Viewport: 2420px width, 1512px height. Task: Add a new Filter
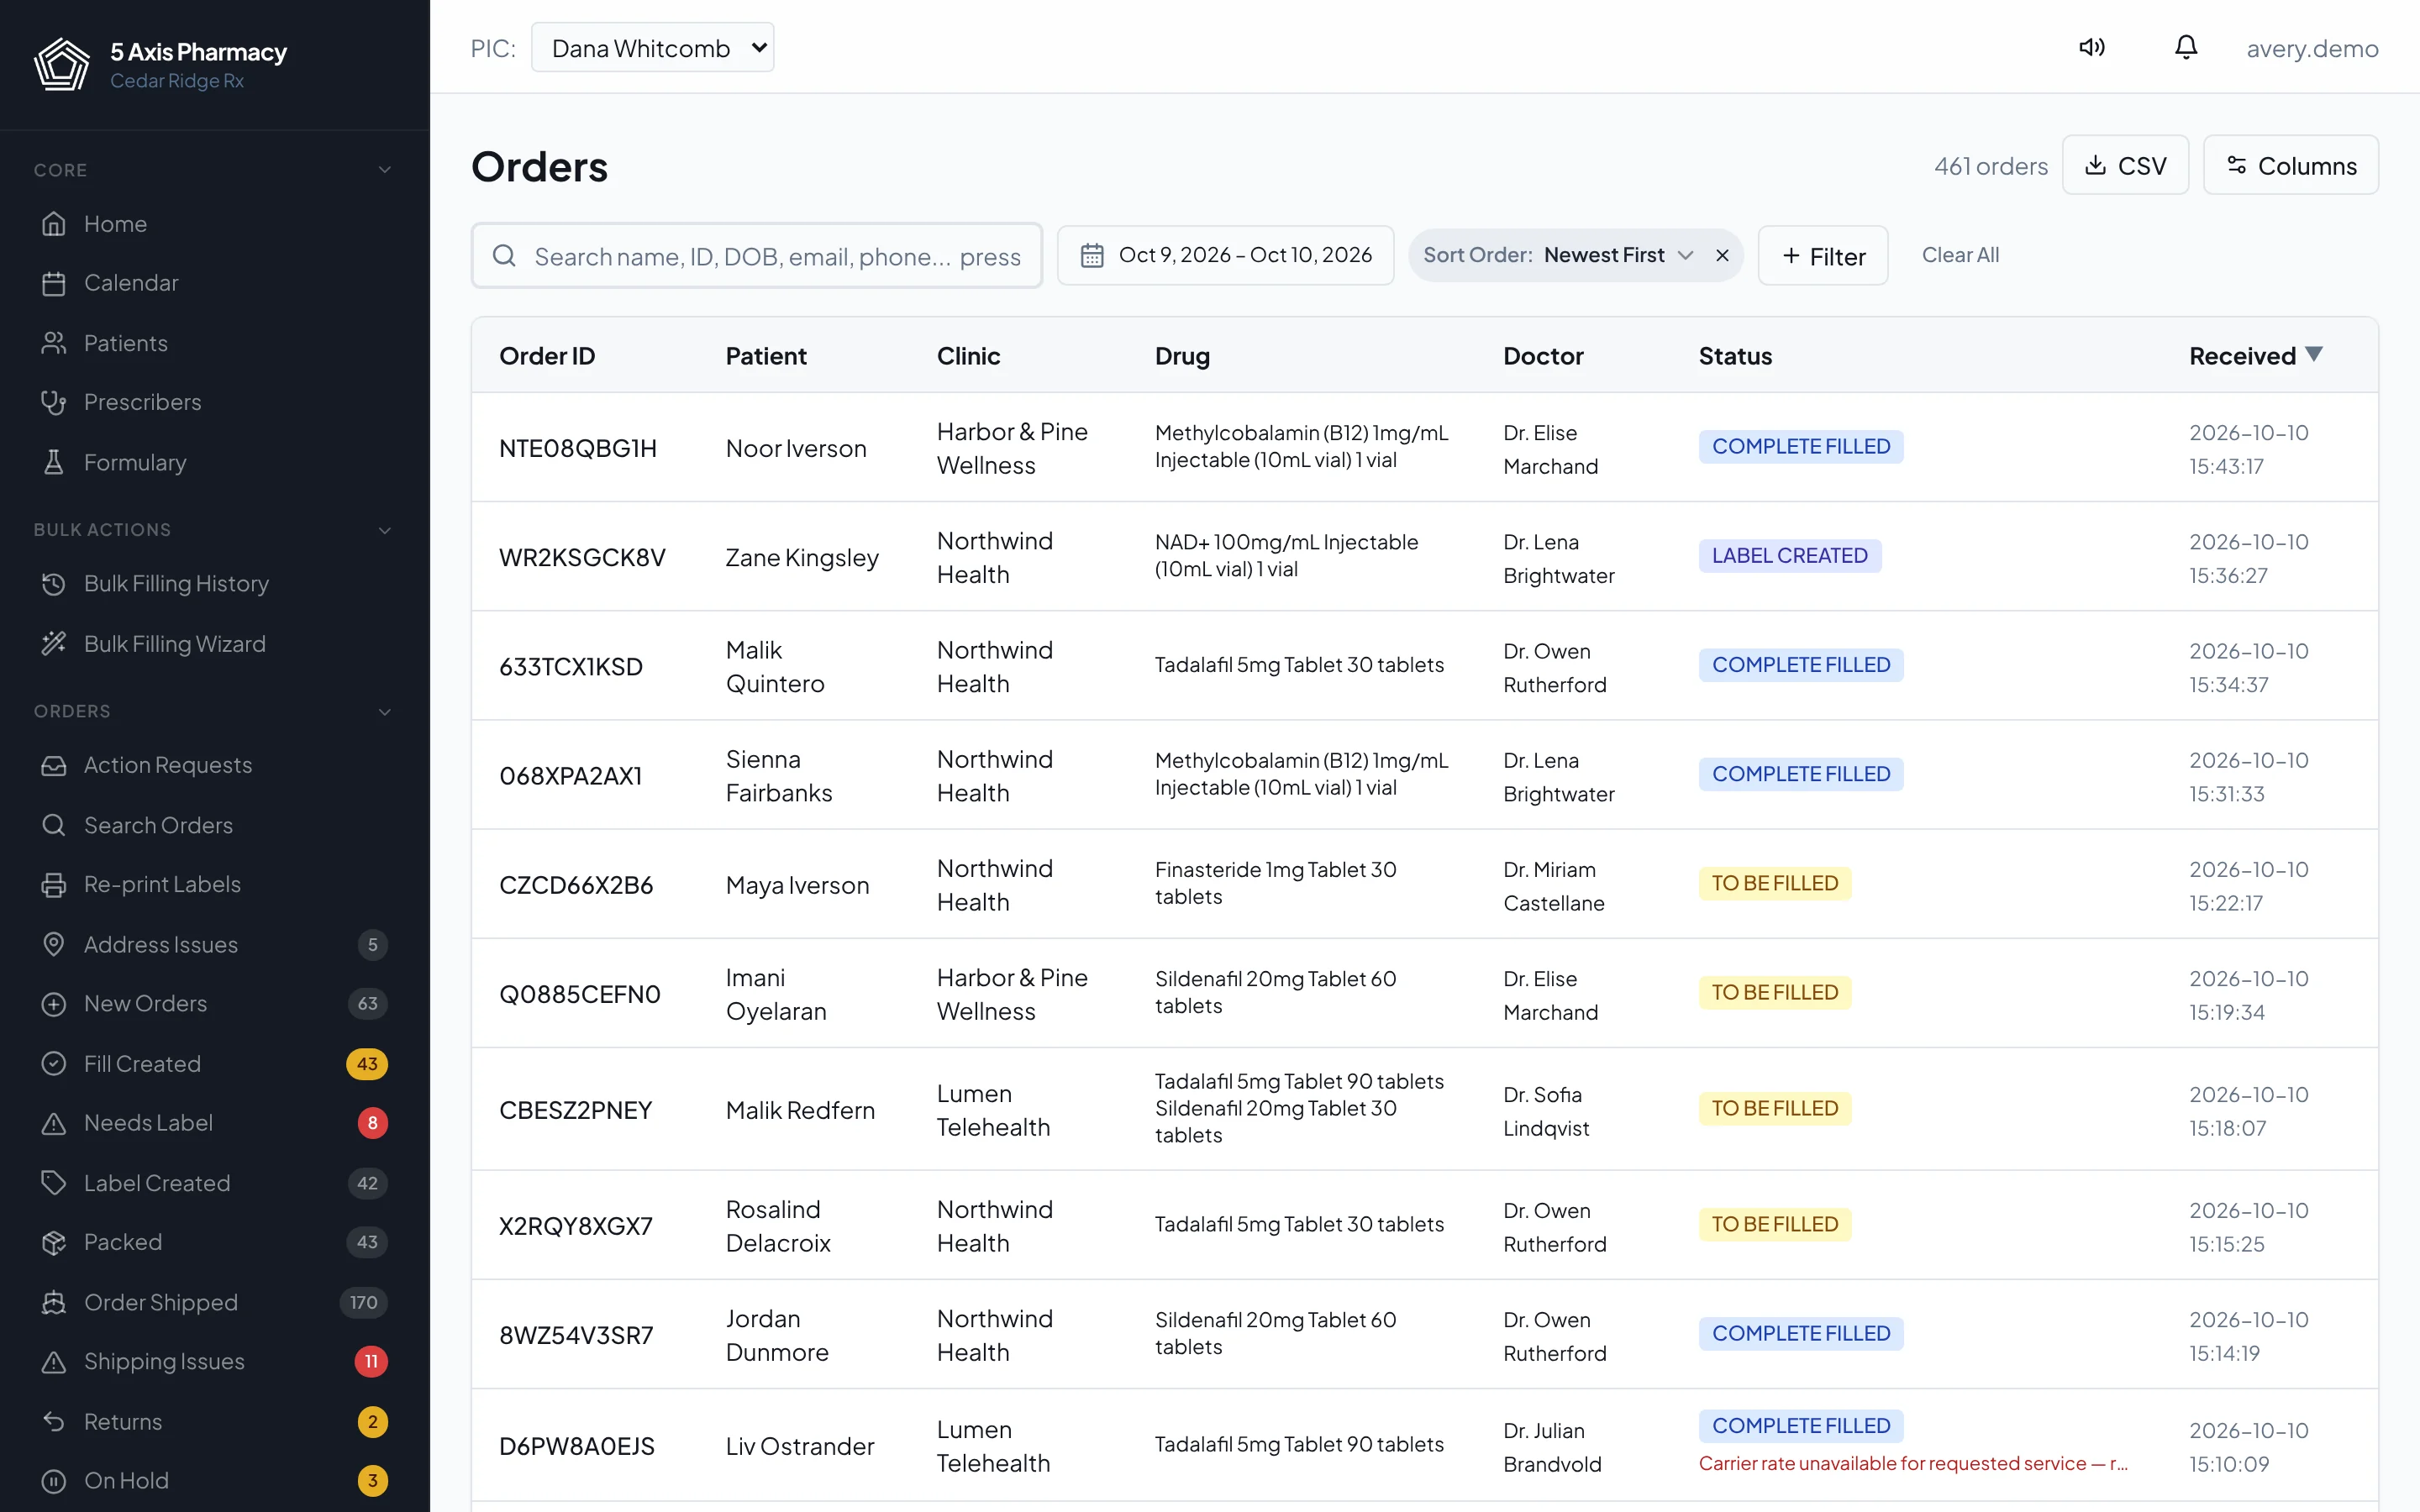click(x=1823, y=256)
